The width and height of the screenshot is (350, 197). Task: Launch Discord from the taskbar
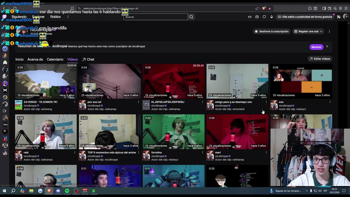click(x=58, y=191)
